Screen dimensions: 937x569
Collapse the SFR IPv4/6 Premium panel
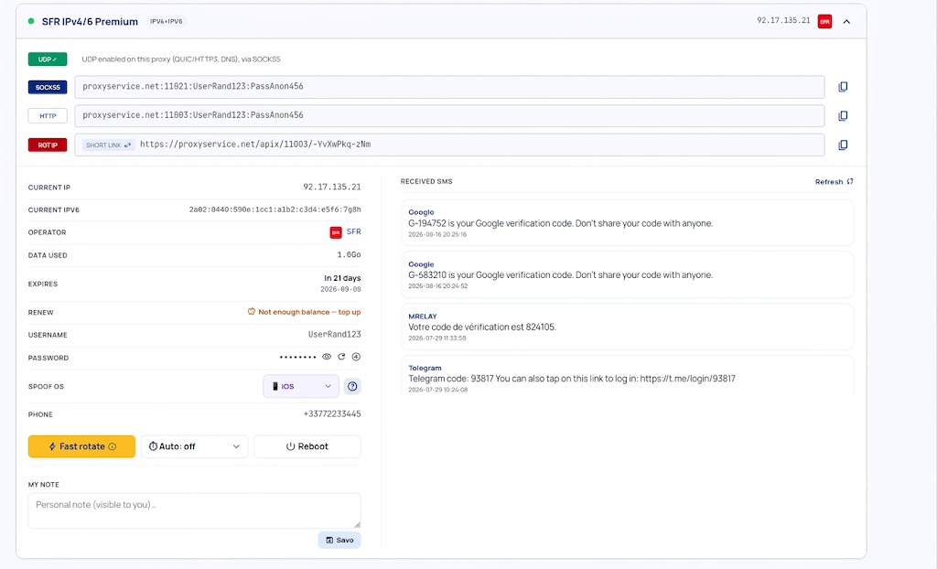[846, 22]
